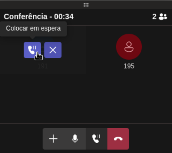Click the person glyph inside the 195 avatar
172x153 pixels.
coord(129,47)
